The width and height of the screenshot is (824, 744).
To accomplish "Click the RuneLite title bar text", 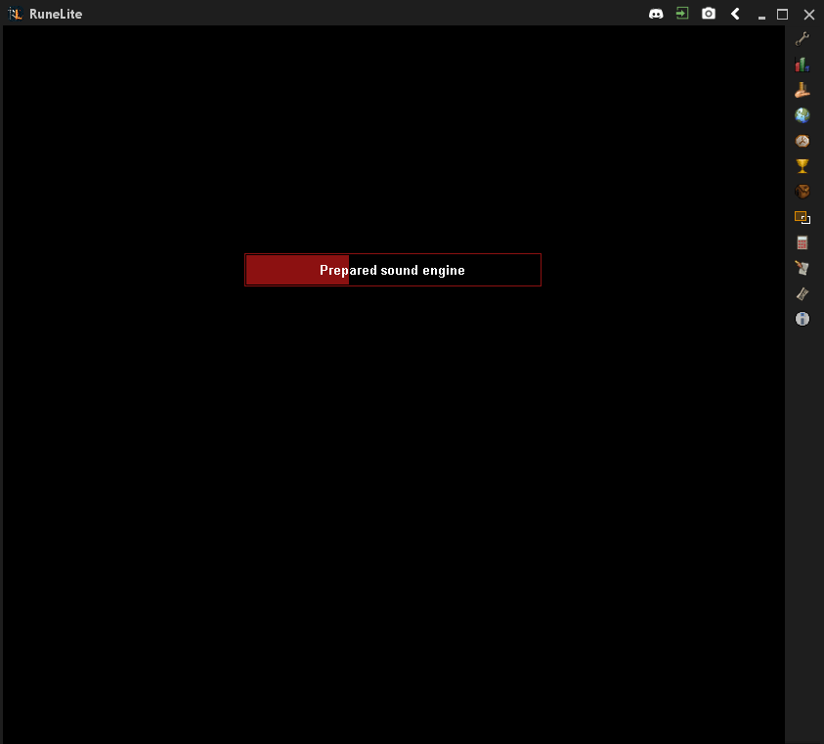I will (x=57, y=13).
